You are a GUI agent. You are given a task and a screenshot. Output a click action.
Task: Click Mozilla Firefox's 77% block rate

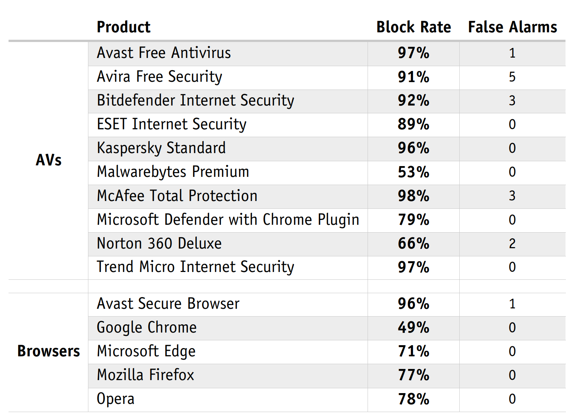click(x=413, y=375)
